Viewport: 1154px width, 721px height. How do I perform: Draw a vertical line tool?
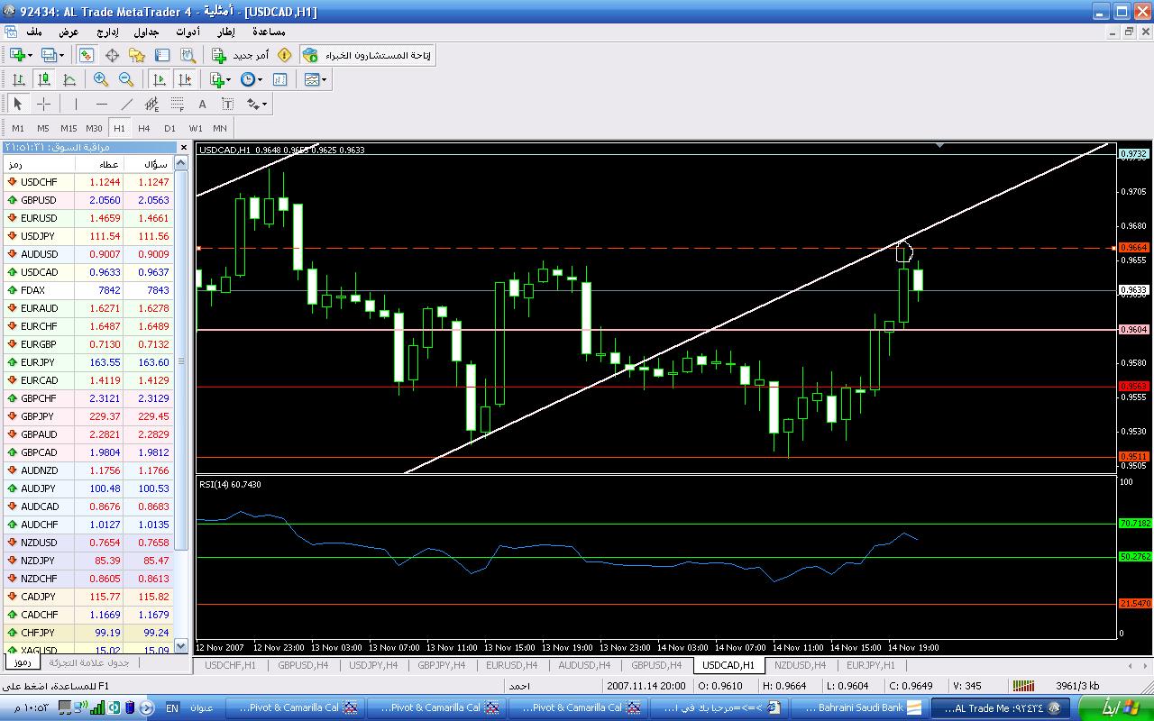pyautogui.click(x=76, y=104)
